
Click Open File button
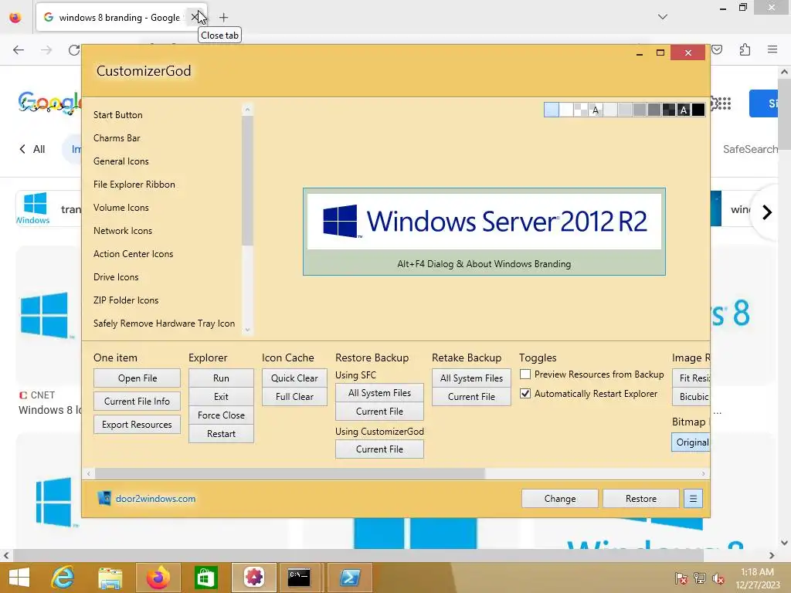tap(137, 378)
